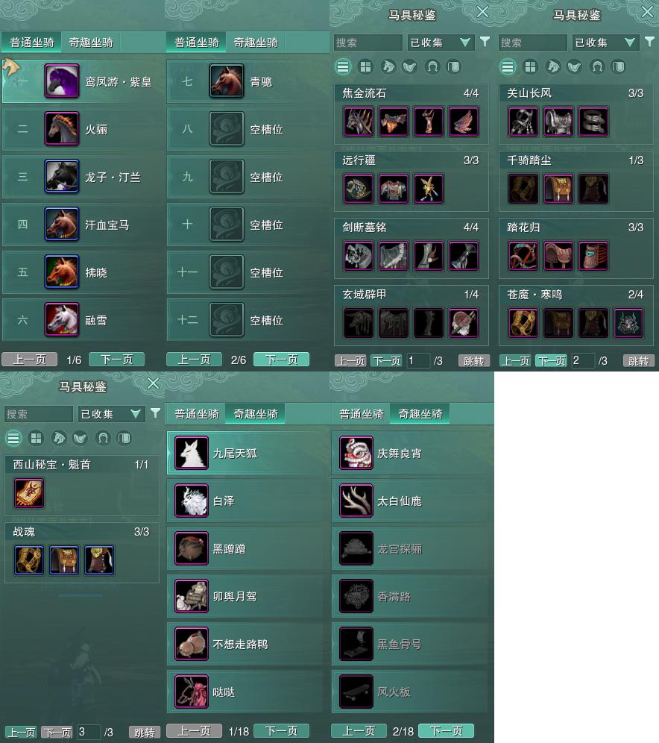Image resolution: width=659 pixels, height=743 pixels.
Task: Open 已收集 dropdown in the 焦金流石 panel
Action: [441, 43]
